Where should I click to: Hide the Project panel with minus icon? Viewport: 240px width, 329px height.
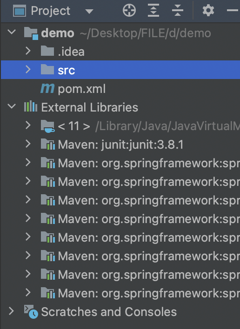(x=233, y=10)
